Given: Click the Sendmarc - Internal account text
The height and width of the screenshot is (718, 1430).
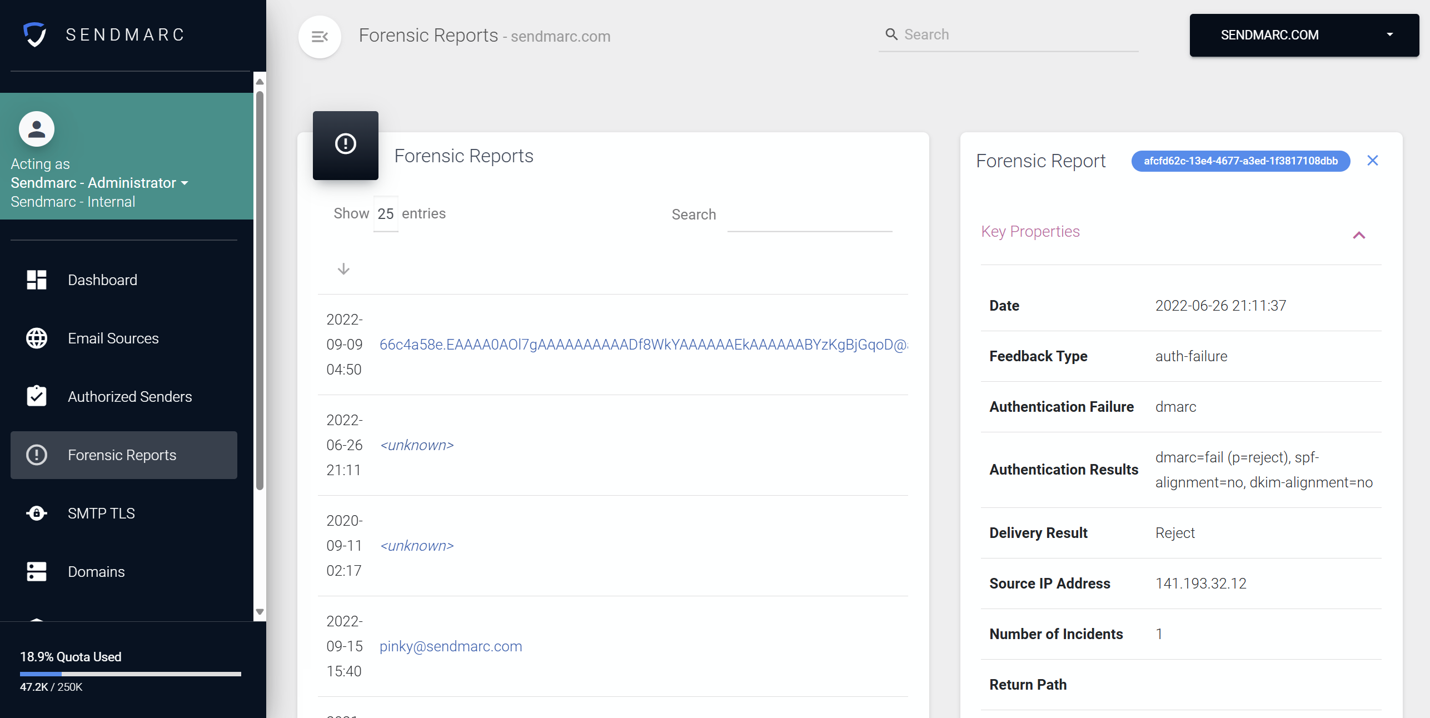Looking at the screenshot, I should click(x=73, y=202).
